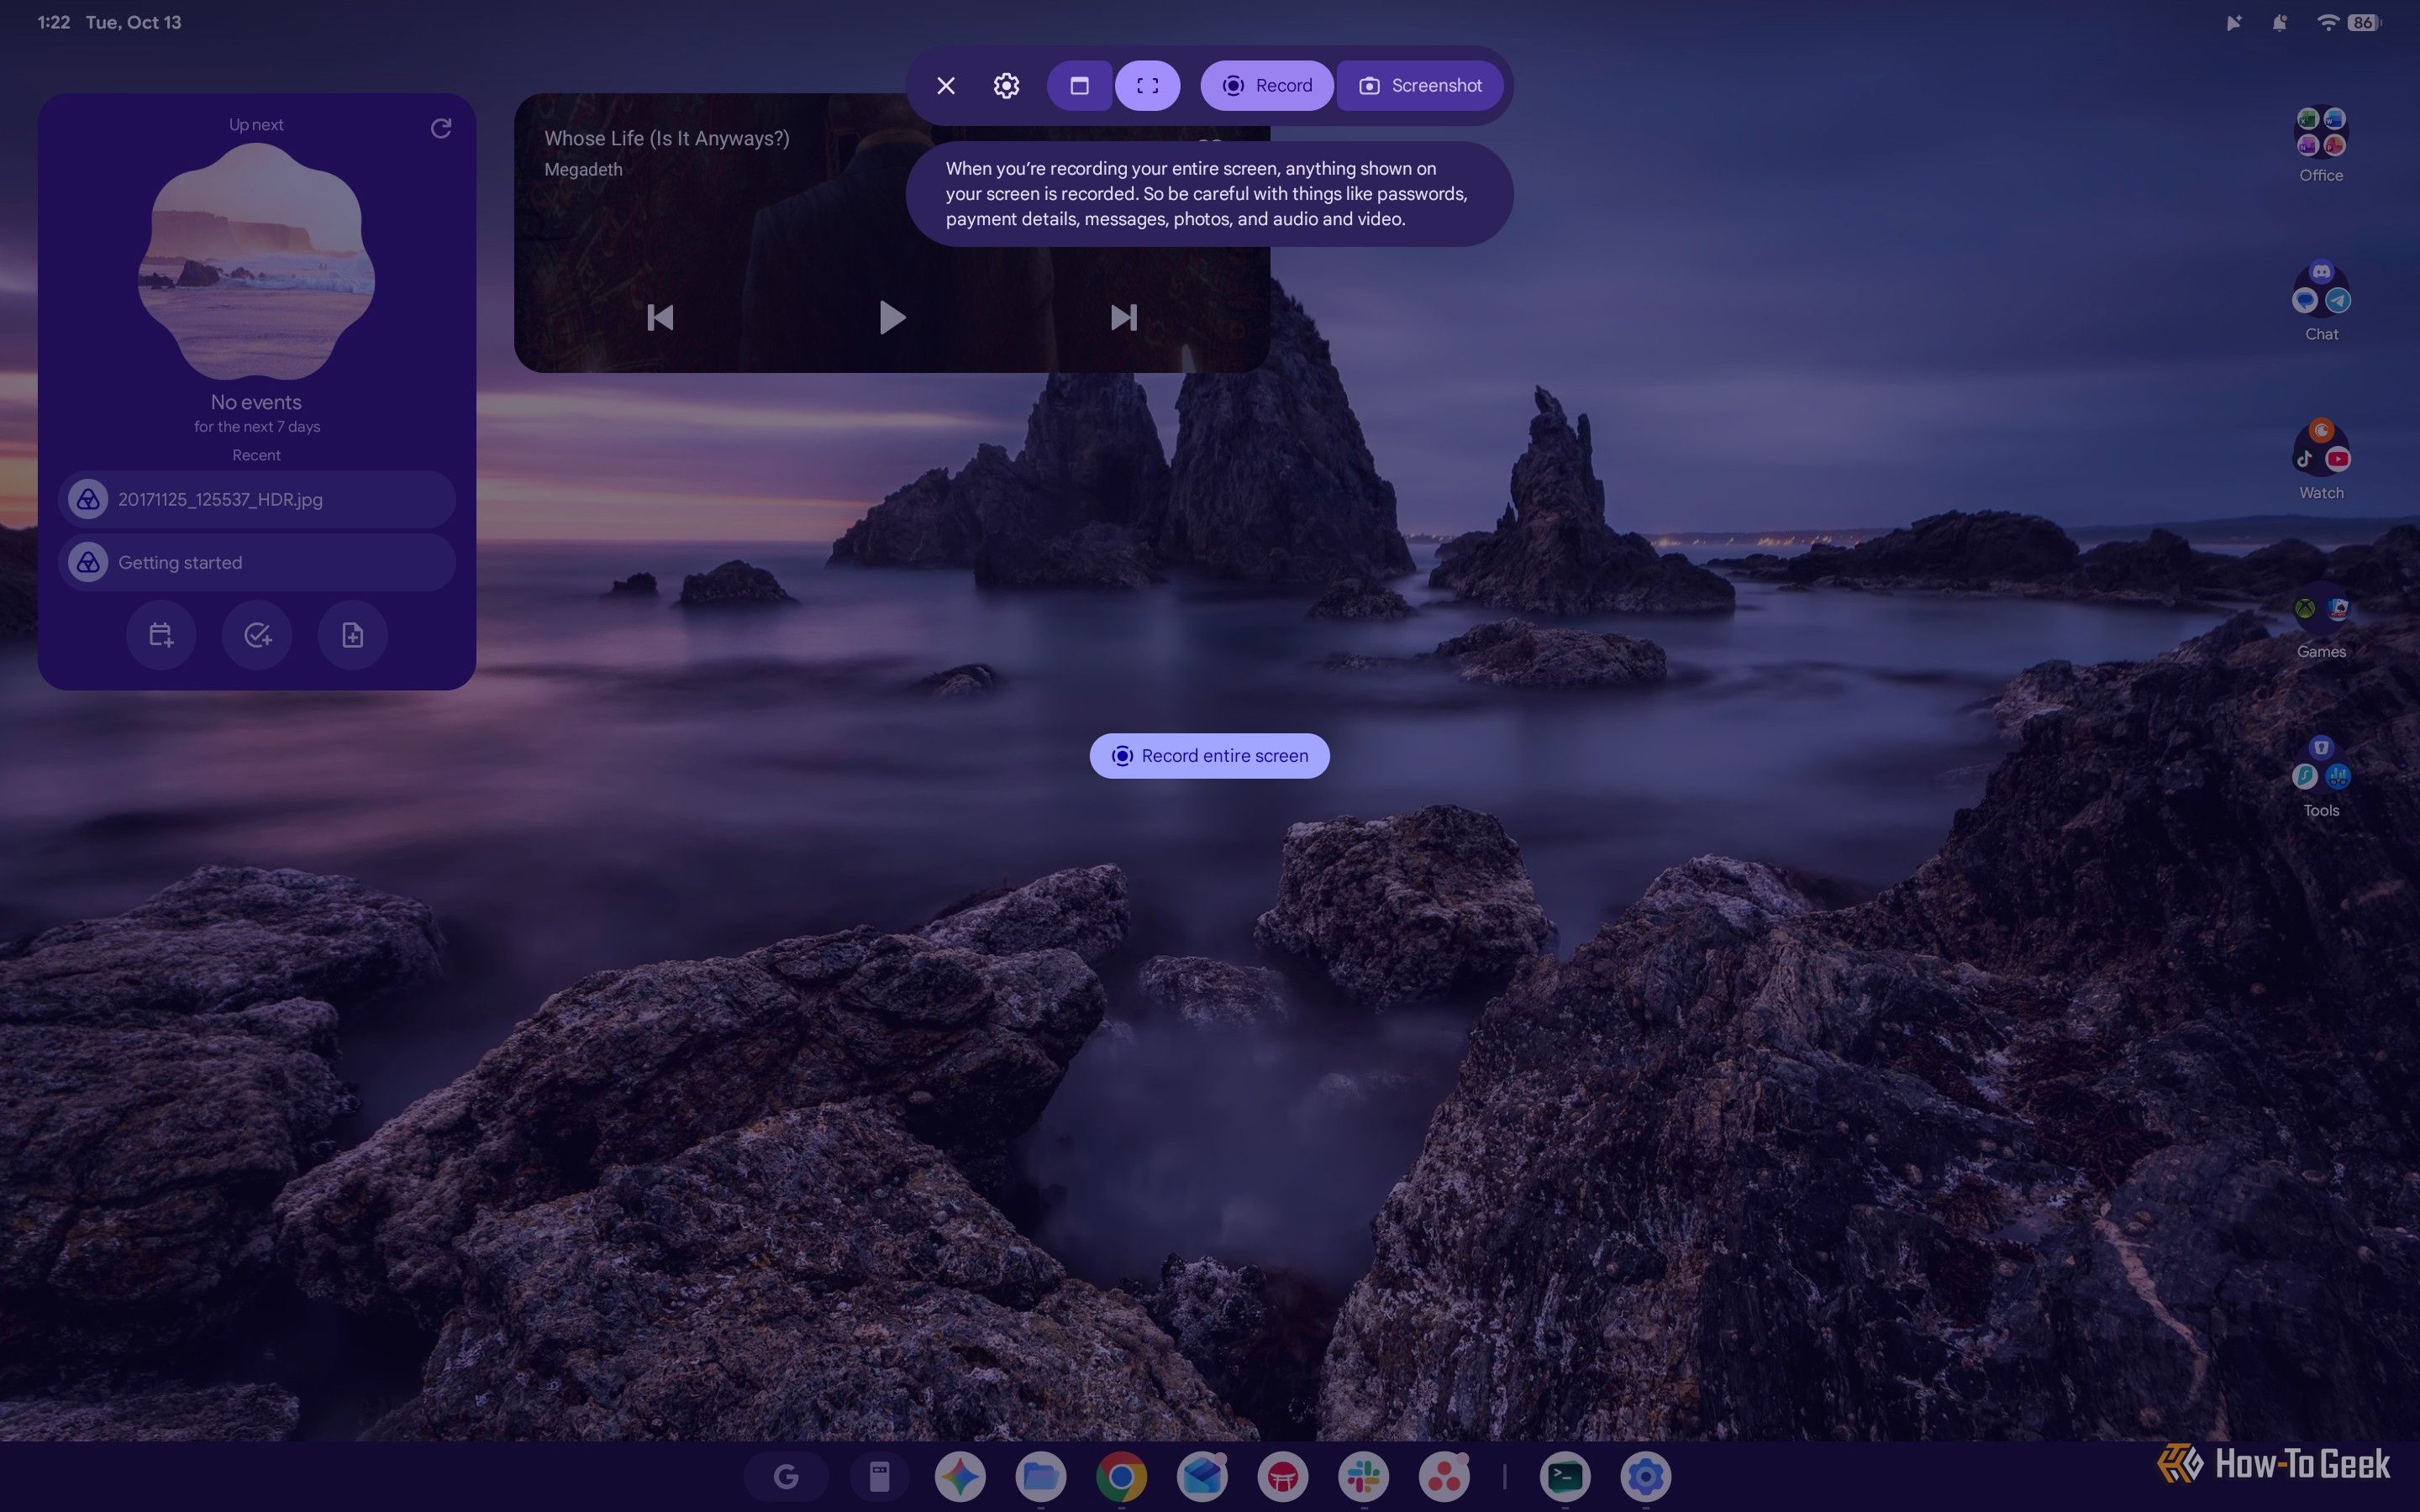This screenshot has width=2420, height=1512.
Task: Refresh the Up next widget
Action: click(440, 128)
